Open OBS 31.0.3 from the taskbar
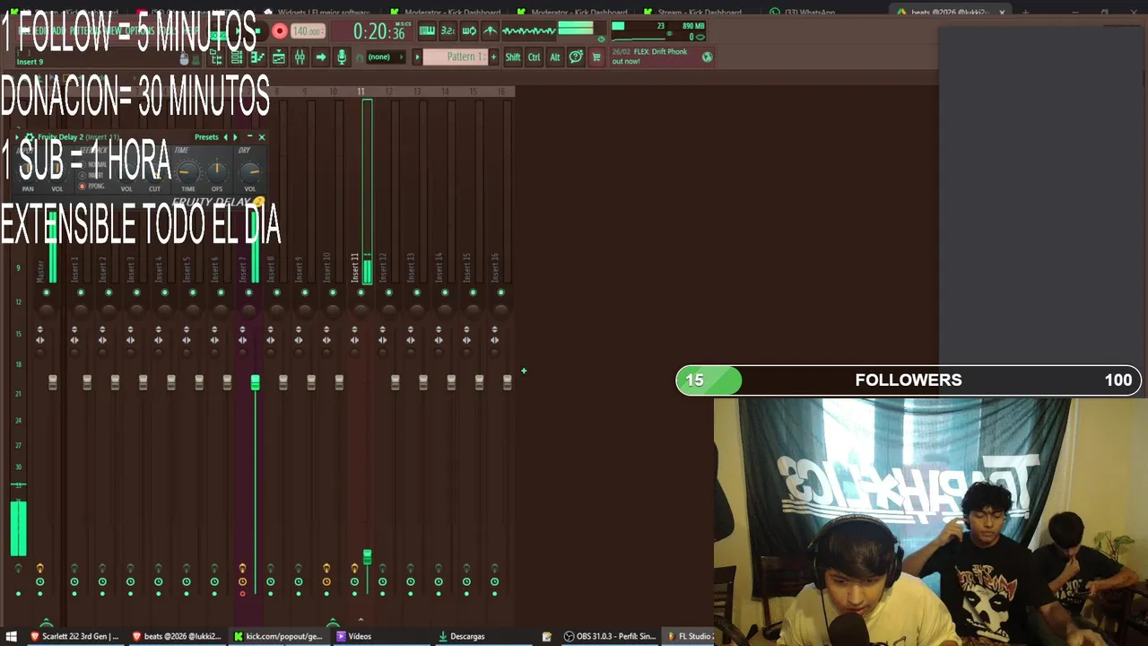1148x646 pixels. pos(609,636)
